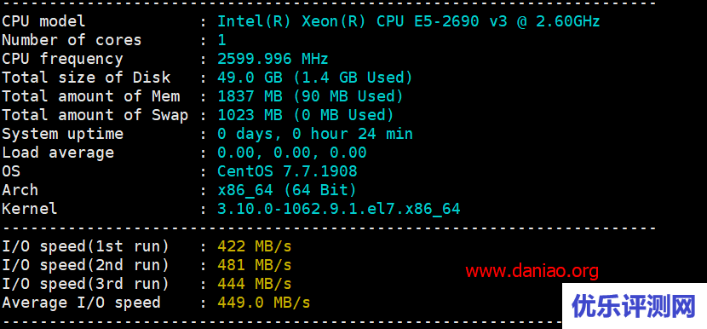This screenshot has width=707, height=329.
Task: Click the 422 MB/s first run speed
Action: [x=255, y=246]
